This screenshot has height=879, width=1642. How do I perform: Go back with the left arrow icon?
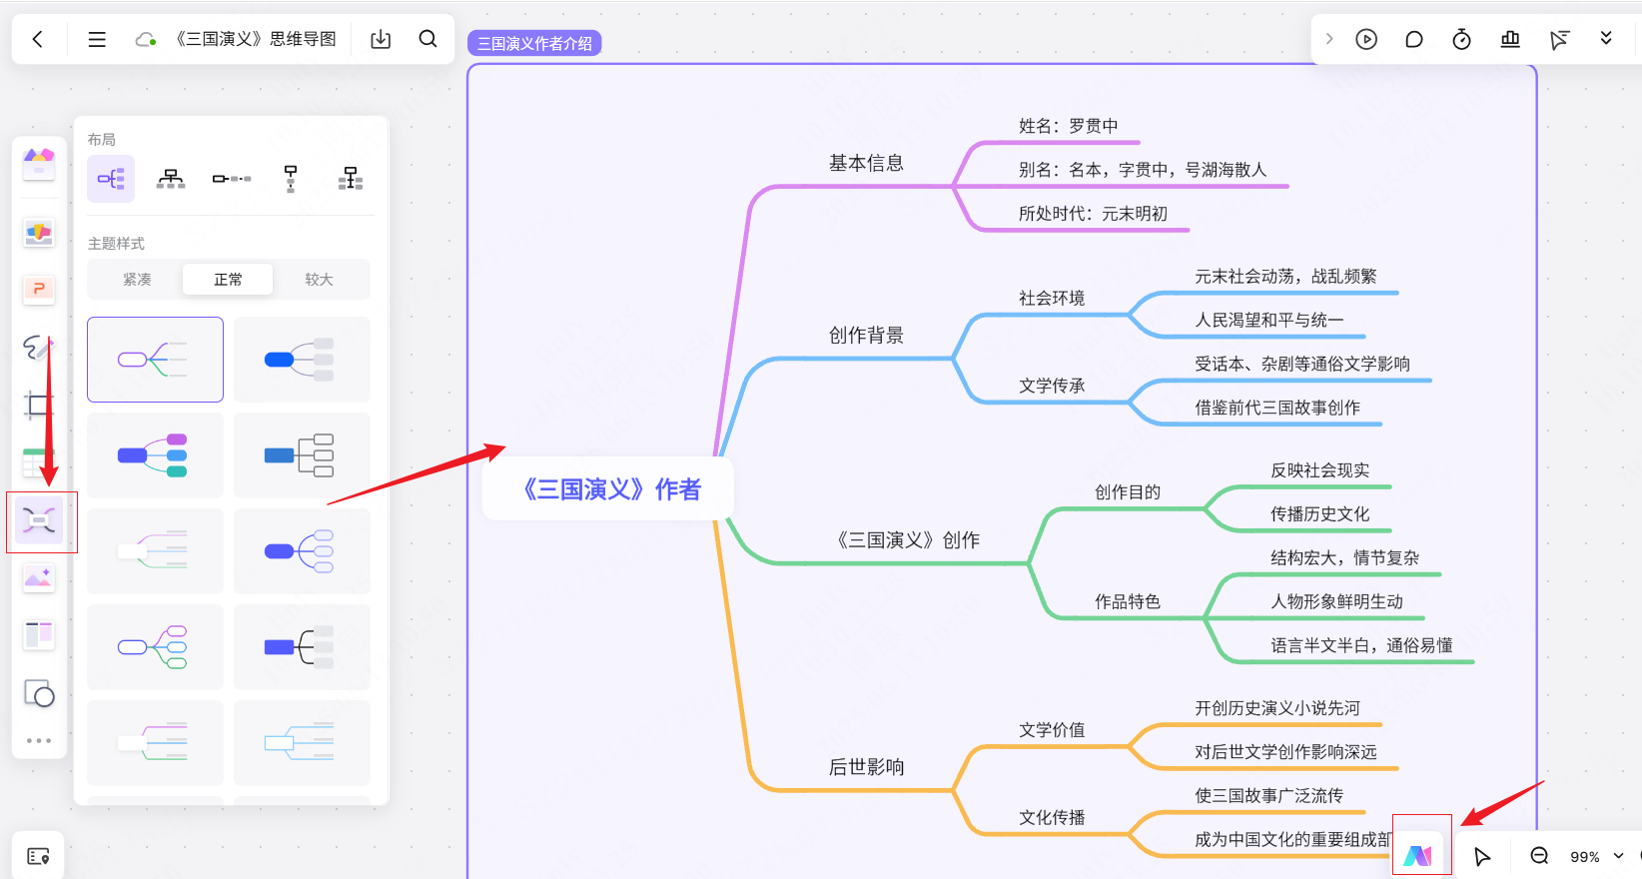[x=38, y=39]
